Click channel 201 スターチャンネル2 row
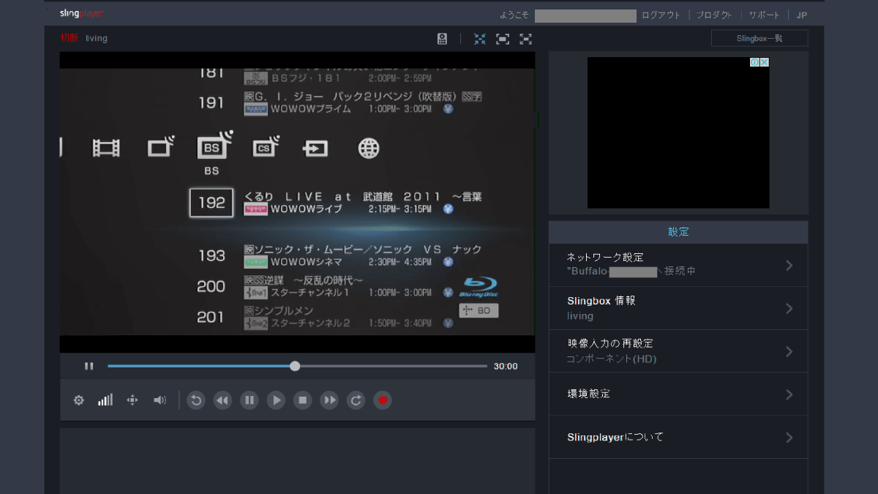This screenshot has width=878, height=494. coord(324,317)
